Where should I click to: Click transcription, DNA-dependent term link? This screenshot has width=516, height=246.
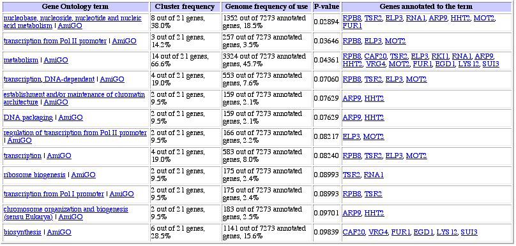point(49,79)
